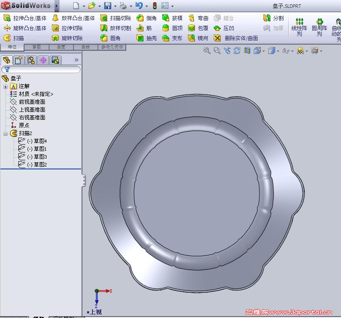
Task: Click Lofted Cut (放样切割)
Action: (x=116, y=28)
